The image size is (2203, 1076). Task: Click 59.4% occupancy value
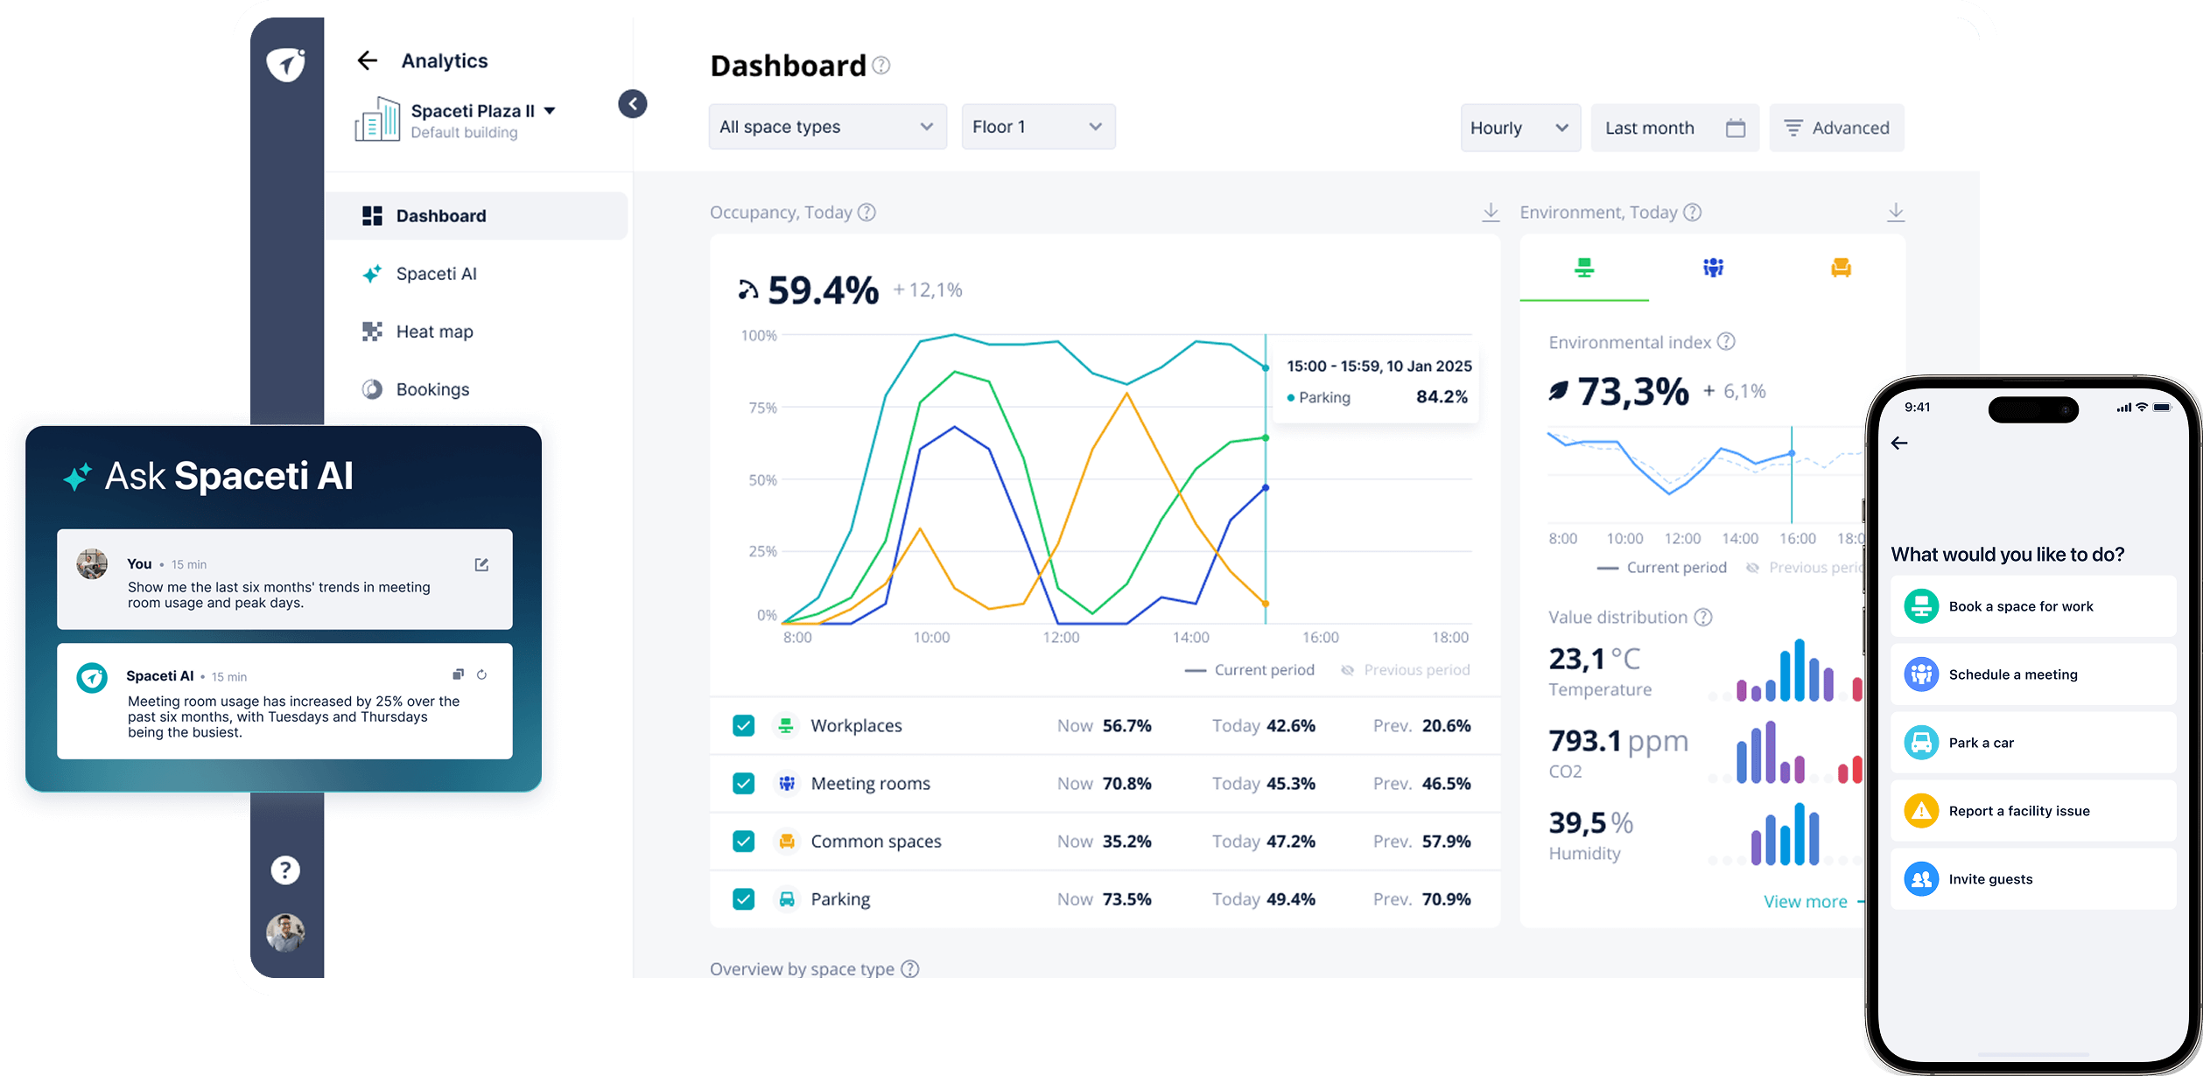(x=823, y=290)
